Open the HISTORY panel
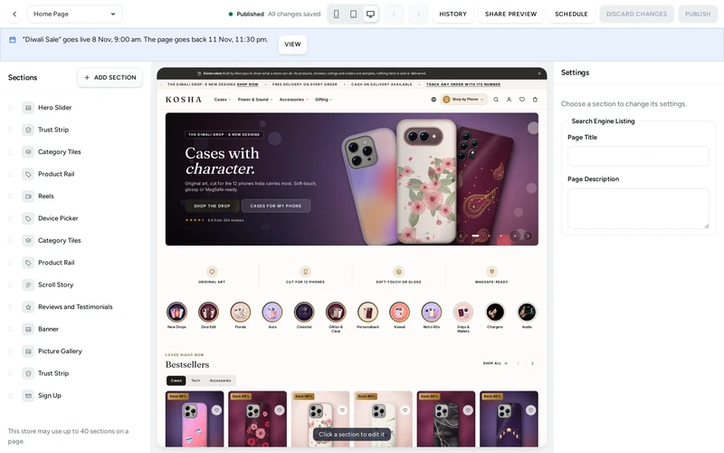724x453 pixels. pos(453,14)
